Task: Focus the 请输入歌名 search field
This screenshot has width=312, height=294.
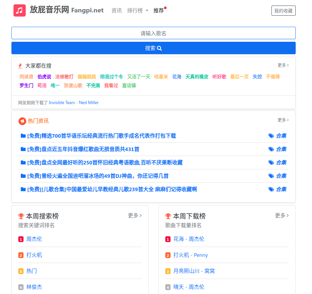Action: 154,33
